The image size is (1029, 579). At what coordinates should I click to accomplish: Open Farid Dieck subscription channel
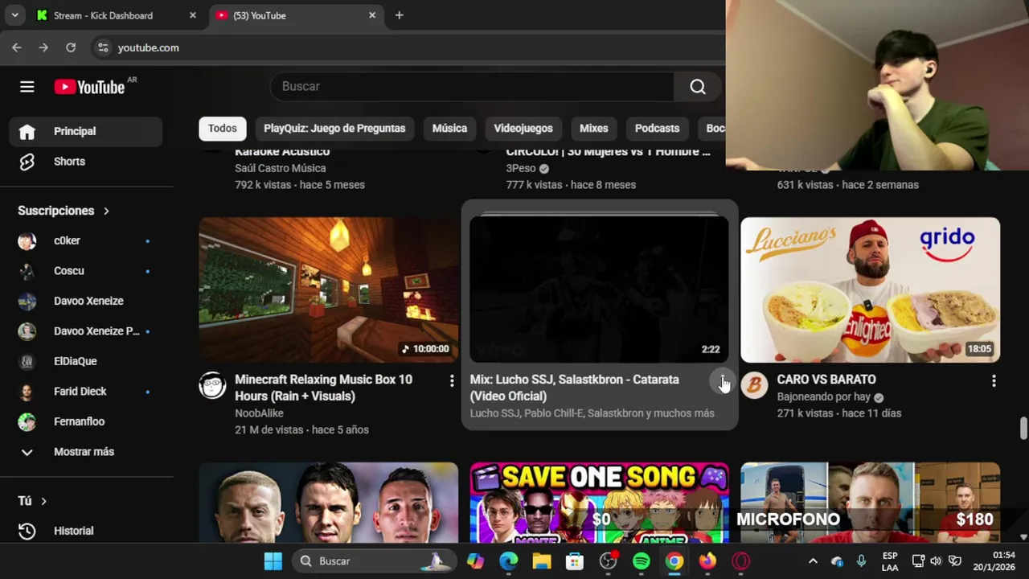pos(86,392)
